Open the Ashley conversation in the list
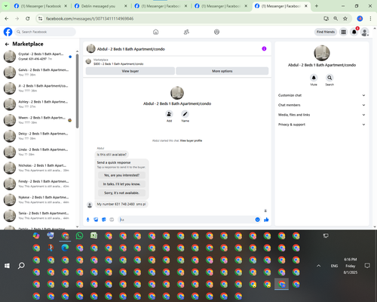Viewport: 377px width, 302px height. click(38, 104)
